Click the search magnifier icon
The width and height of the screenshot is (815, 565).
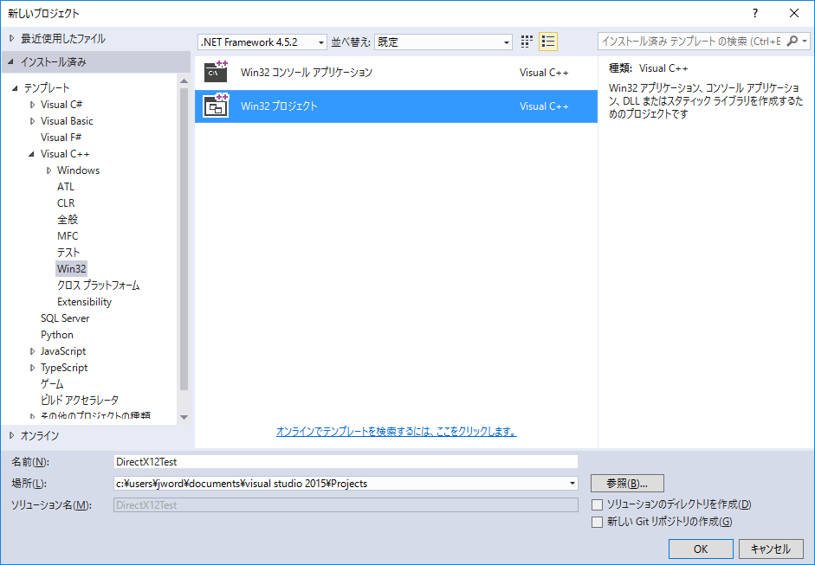[x=792, y=42]
